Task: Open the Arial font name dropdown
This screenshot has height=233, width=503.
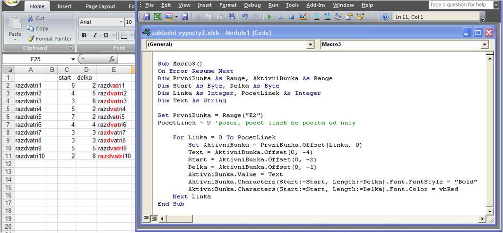Action: (x=121, y=22)
